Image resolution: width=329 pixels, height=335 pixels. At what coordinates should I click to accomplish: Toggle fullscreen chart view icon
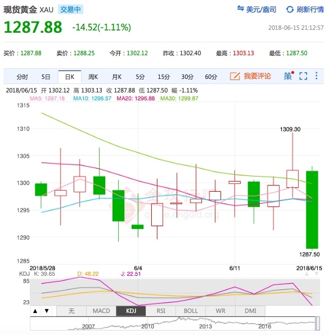303,76
